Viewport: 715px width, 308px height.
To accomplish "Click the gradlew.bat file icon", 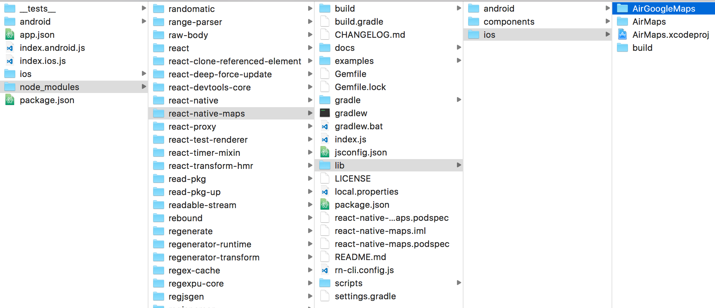I will 325,126.
